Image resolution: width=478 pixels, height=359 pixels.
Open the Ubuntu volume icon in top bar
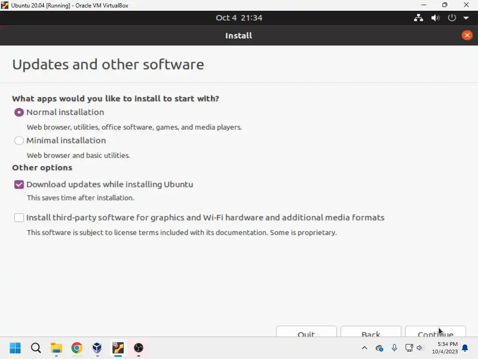[x=436, y=18]
